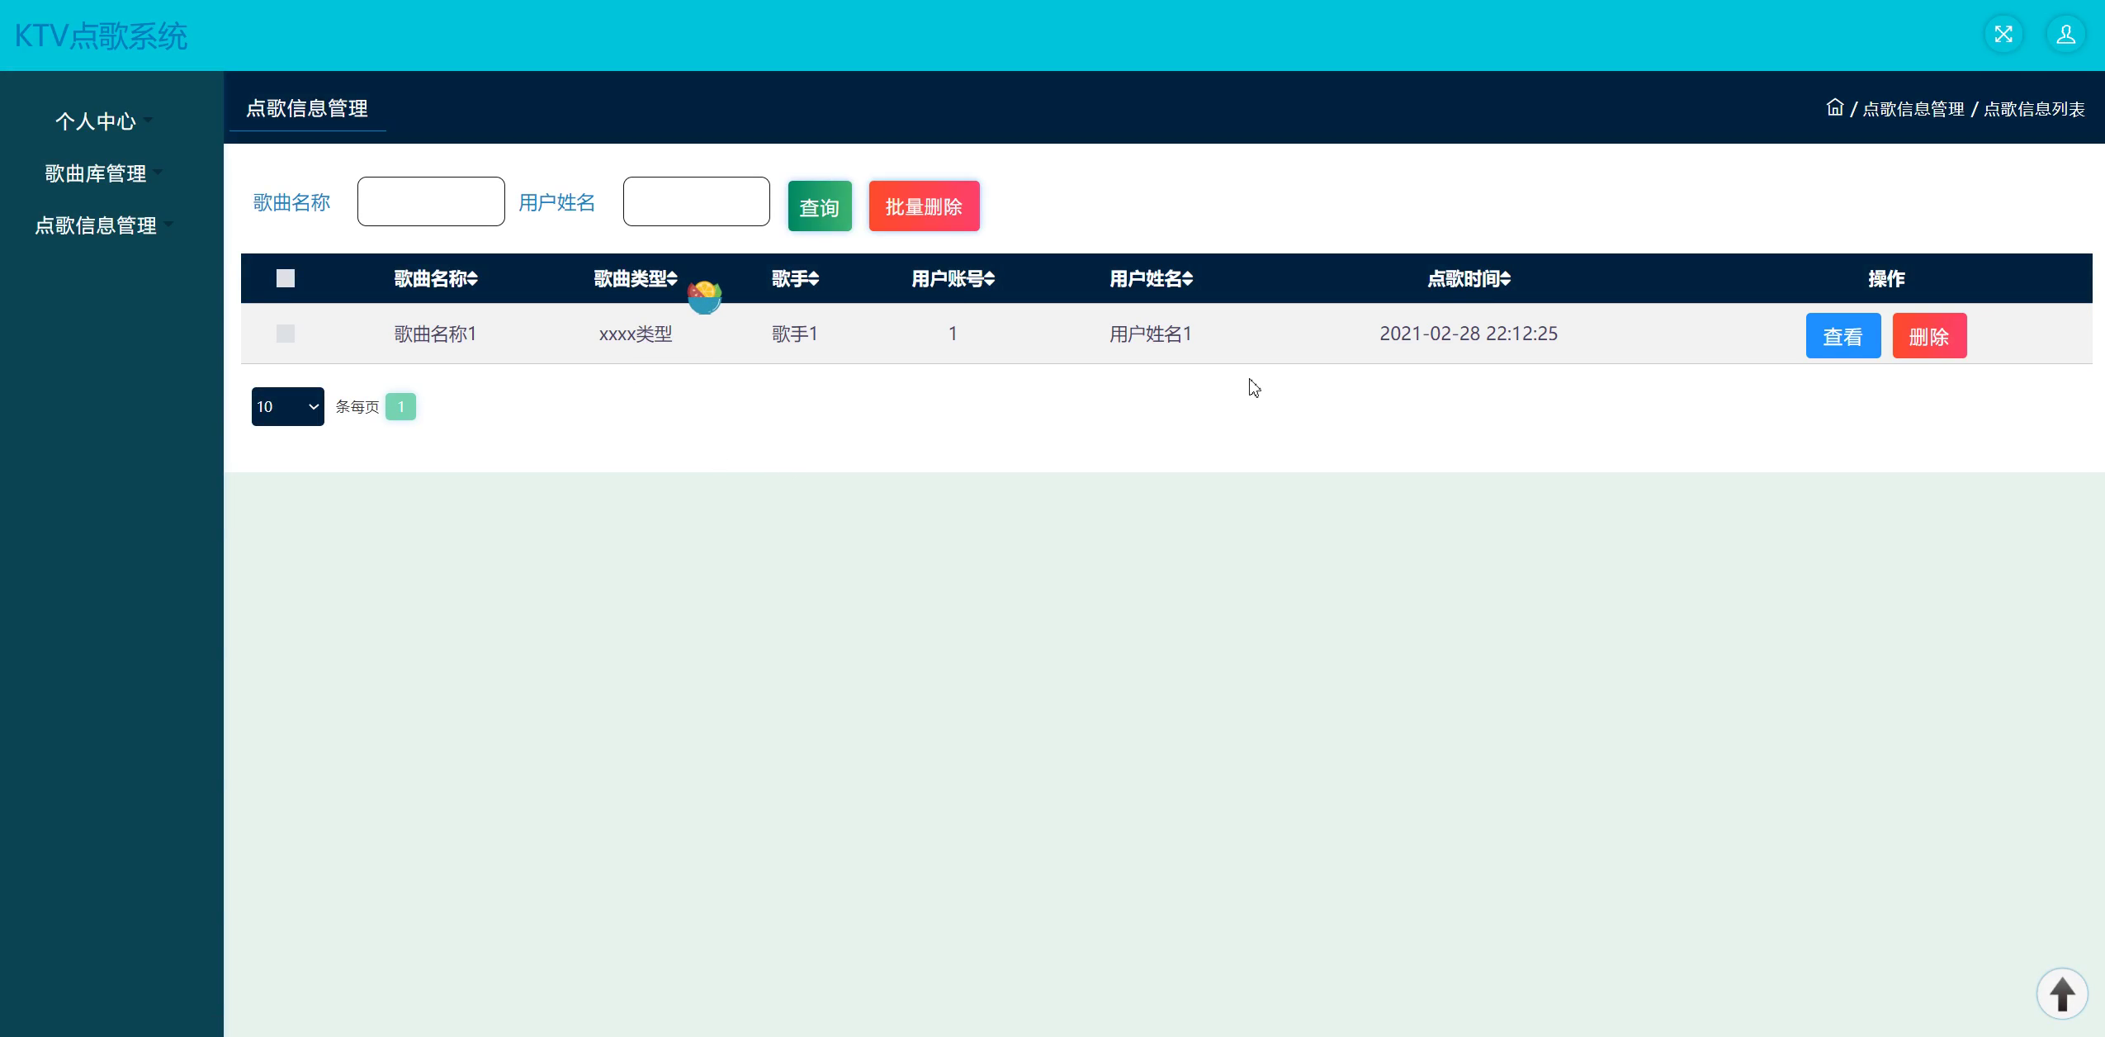This screenshot has width=2105, height=1037.
Task: Click the KTV点歌系统 title
Action: click(x=102, y=36)
